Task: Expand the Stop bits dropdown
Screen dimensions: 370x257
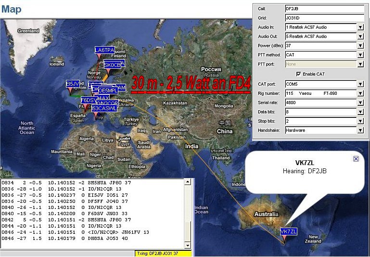Action: pos(360,121)
